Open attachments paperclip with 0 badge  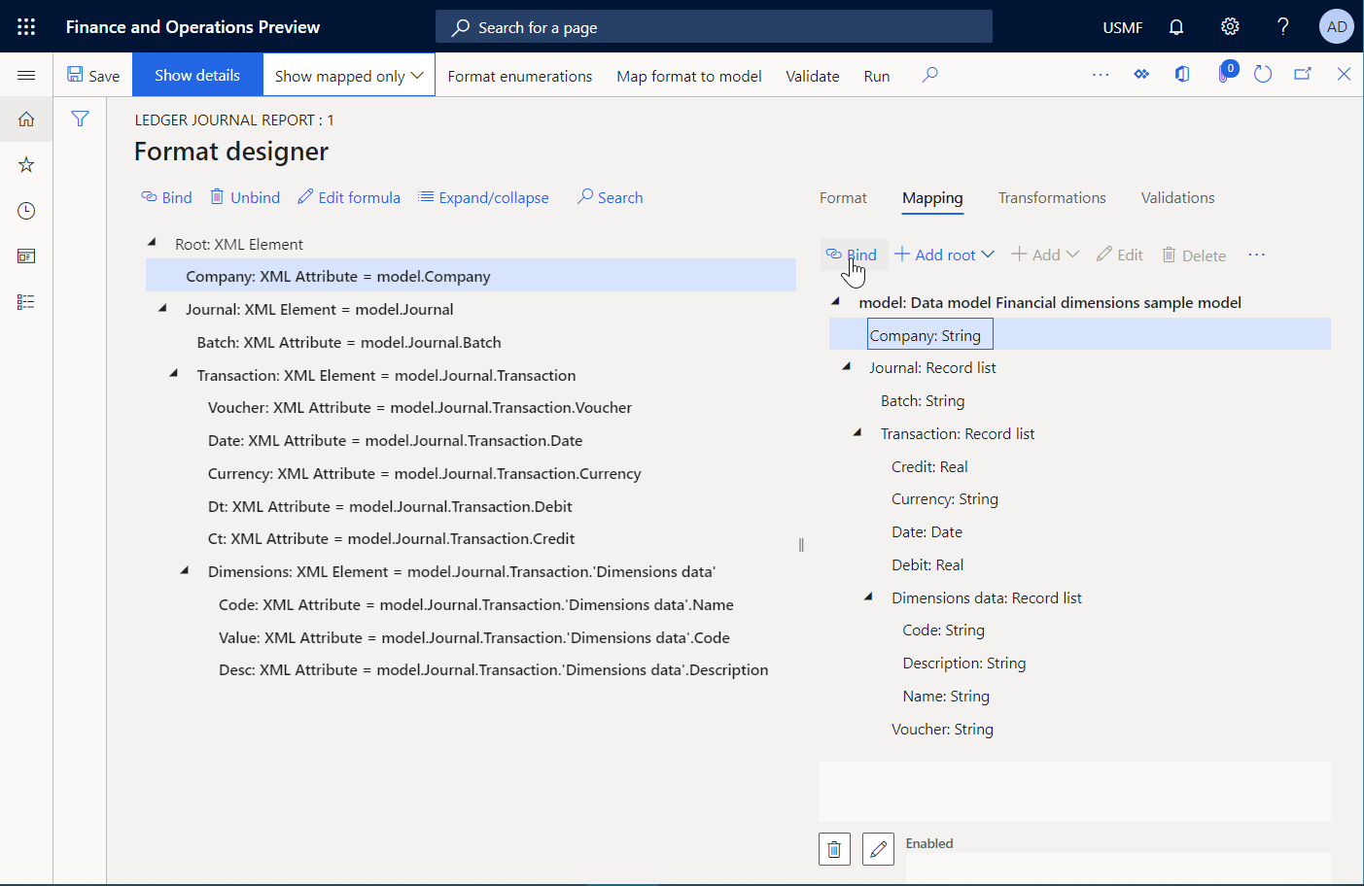coord(1225,74)
